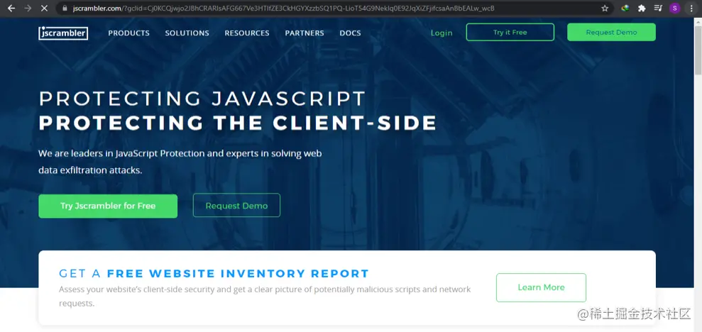The image size is (702, 332).
Task: Open the Chrome three-dot menu
Action: (x=691, y=8)
